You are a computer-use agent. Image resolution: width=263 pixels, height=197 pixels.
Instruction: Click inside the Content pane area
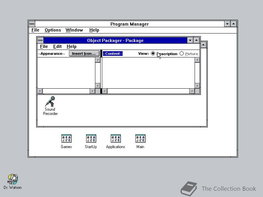149,73
